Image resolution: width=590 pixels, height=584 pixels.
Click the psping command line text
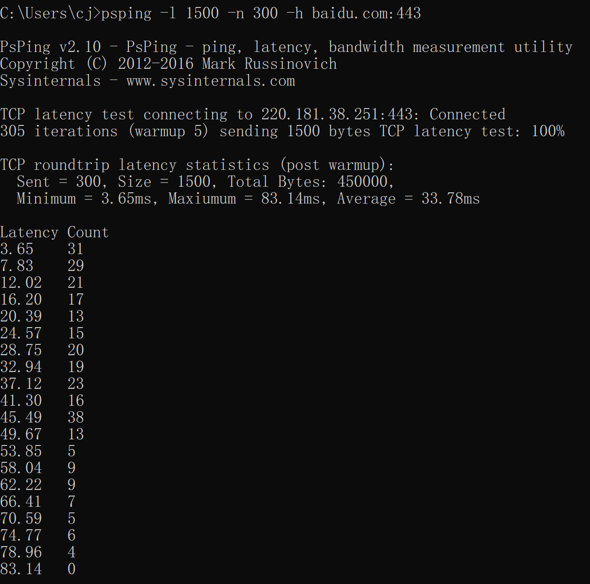click(261, 13)
